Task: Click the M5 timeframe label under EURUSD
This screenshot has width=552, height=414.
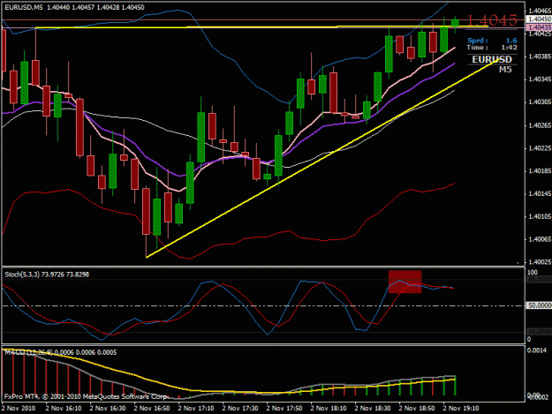Action: coord(505,70)
